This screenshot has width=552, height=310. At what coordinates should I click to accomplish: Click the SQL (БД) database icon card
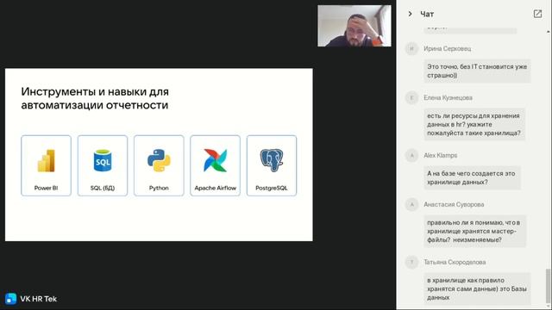[x=103, y=165]
